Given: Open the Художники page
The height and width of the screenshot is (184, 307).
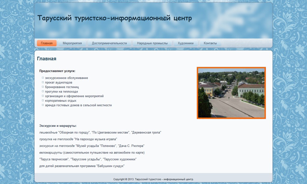Looking at the screenshot, I should (186, 43).
